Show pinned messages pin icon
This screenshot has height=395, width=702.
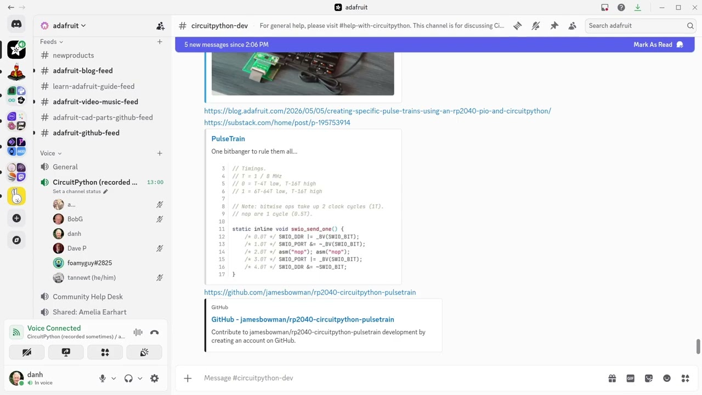(x=554, y=26)
